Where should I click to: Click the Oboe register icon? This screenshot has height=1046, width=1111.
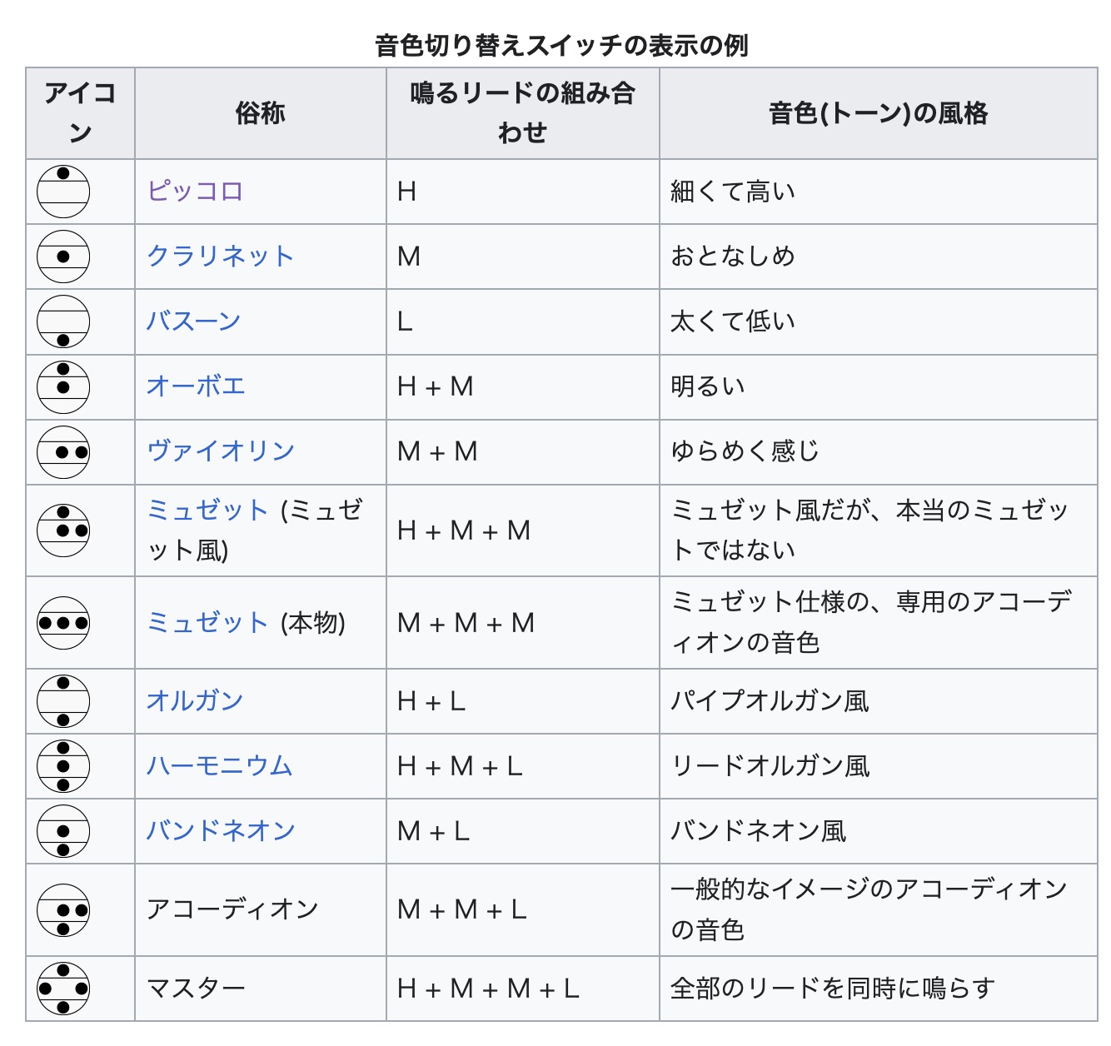(63, 386)
